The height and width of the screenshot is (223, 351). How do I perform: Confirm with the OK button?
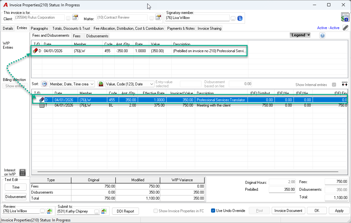[317, 210]
